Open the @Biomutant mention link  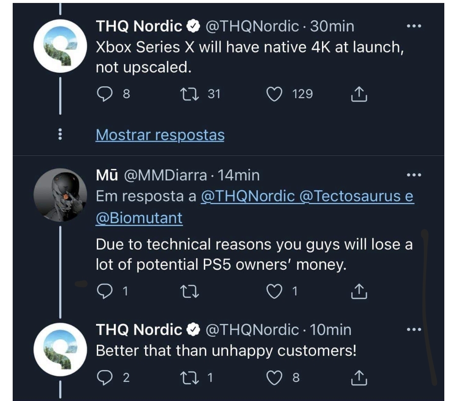pos(139,218)
